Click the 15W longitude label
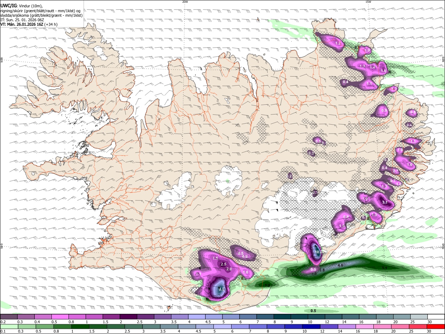This screenshot has width=445, height=334. (x=368, y=2)
